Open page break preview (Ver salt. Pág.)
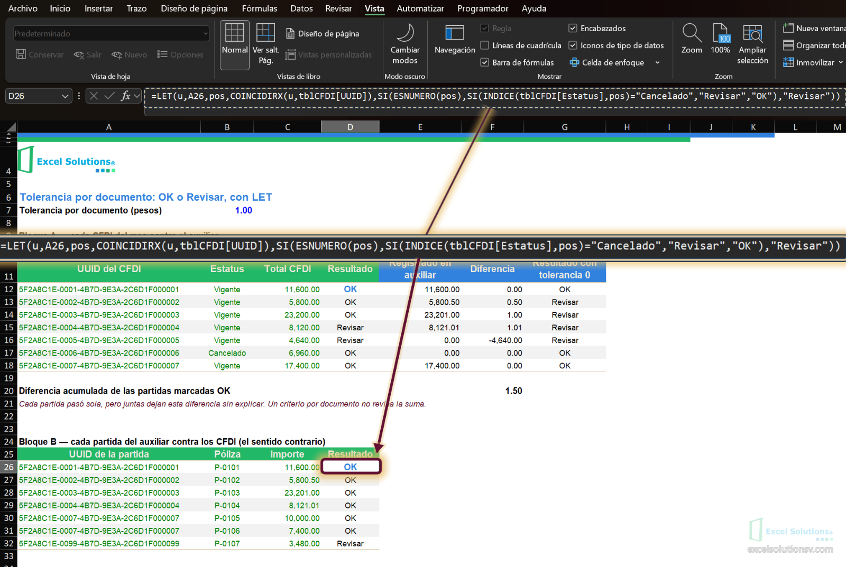This screenshot has width=846, height=567. (x=265, y=45)
